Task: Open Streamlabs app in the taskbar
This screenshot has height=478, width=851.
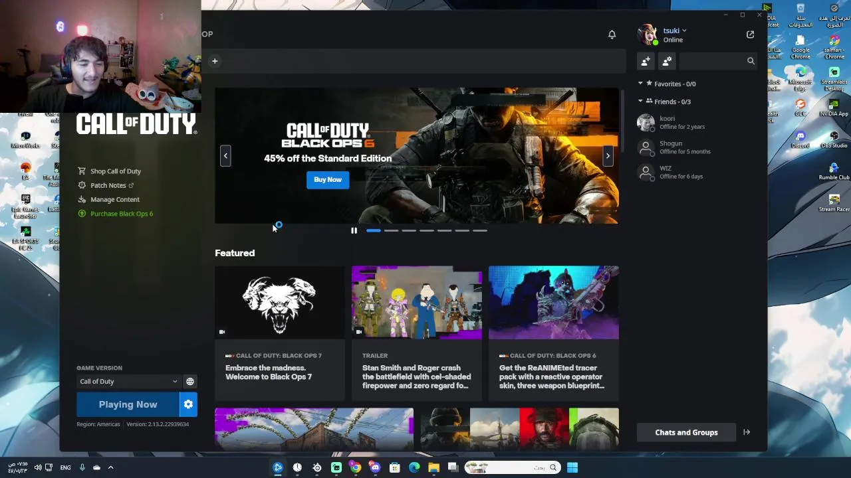Action: tap(336, 467)
